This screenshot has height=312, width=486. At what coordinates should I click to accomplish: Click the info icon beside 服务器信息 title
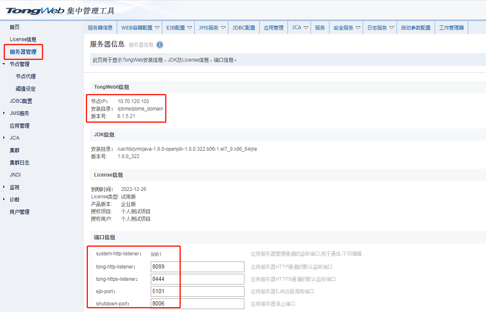[160, 45]
